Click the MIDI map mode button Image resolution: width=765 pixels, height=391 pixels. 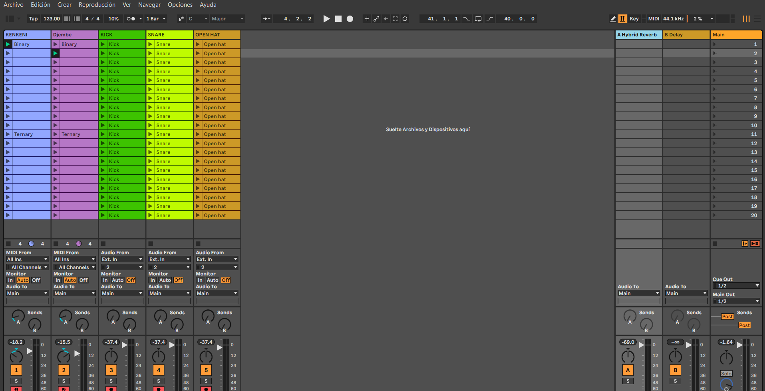point(654,19)
